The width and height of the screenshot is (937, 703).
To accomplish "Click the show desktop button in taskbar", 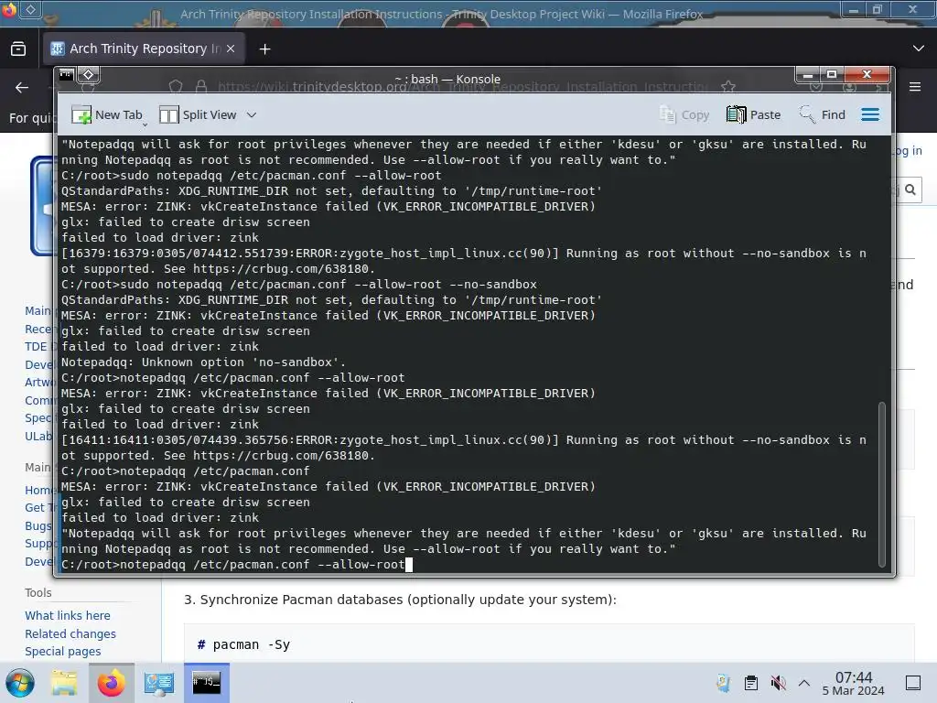I will click(x=913, y=683).
